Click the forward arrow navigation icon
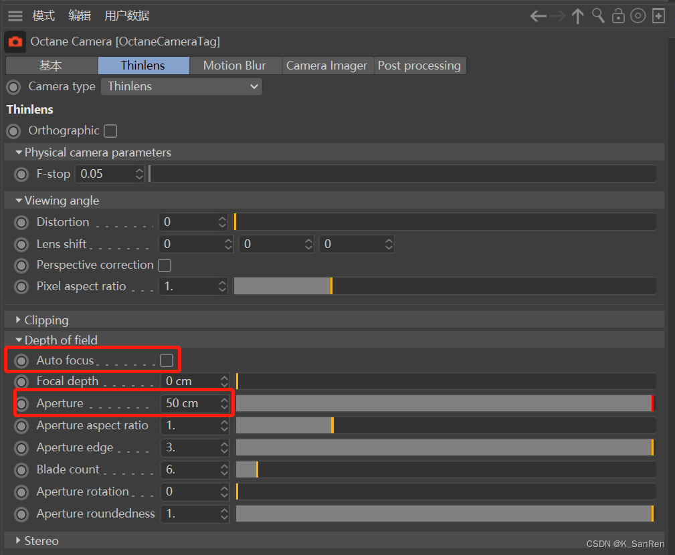Screen dimensions: 675x555 point(558,16)
